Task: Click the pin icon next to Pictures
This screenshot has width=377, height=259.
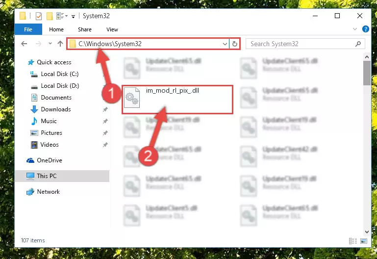Action: pyautogui.click(x=105, y=133)
